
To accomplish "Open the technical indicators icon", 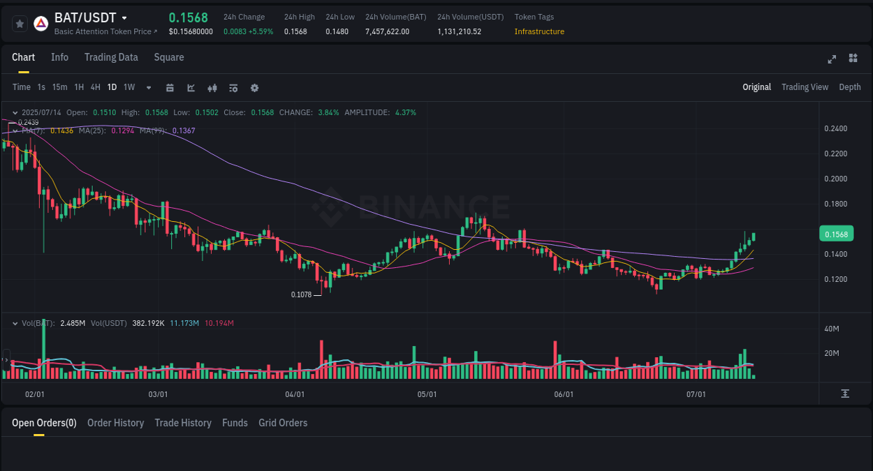I will point(233,87).
